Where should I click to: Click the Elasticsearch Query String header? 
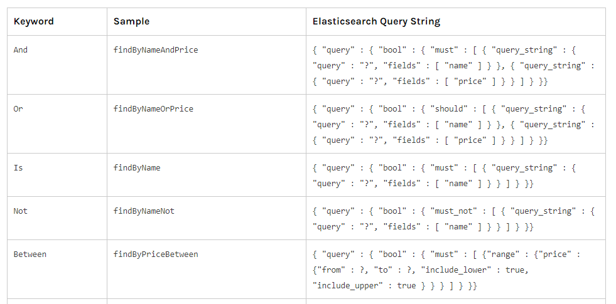click(376, 21)
